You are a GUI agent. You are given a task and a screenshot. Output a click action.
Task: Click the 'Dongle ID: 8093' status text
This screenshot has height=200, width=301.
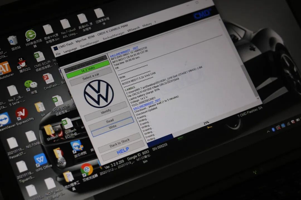138,156
